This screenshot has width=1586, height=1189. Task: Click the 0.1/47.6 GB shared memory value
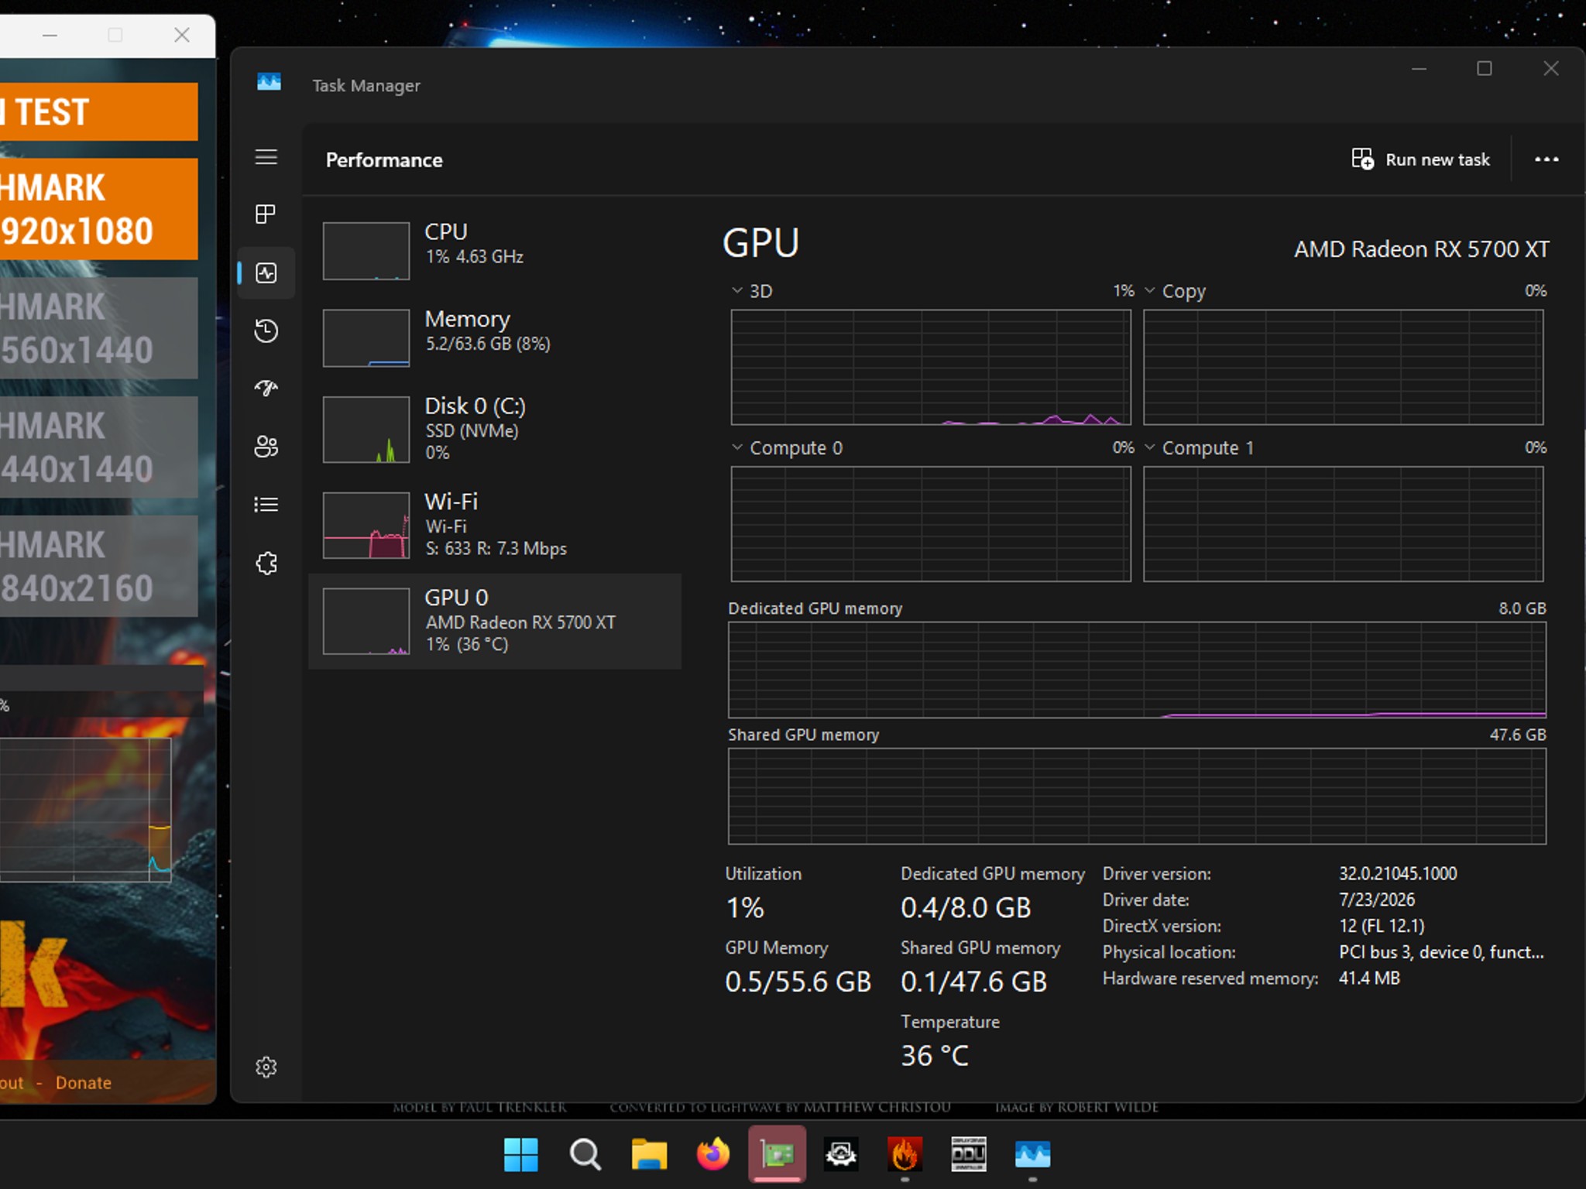973,982
